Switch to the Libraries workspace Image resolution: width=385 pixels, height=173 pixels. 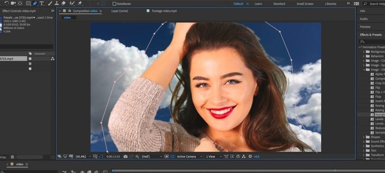point(330,3)
